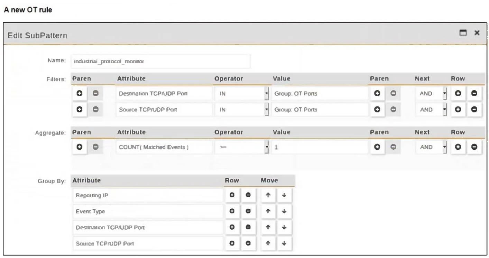Remove Event Type group-by row
The image size is (489, 258).
[248, 211]
